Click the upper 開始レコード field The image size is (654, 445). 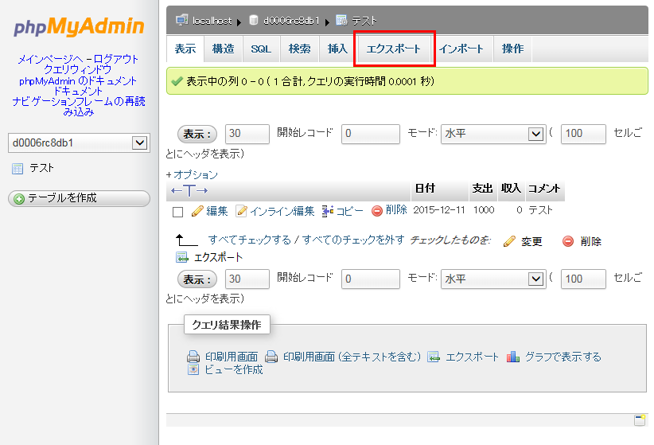pyautogui.click(x=371, y=134)
